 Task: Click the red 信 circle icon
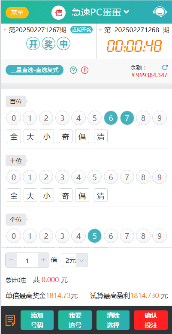(58, 12)
